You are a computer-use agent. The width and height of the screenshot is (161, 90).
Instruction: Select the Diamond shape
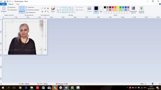coord(60,10)
